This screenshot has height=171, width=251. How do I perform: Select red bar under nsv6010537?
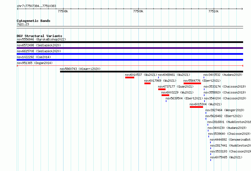130,77
